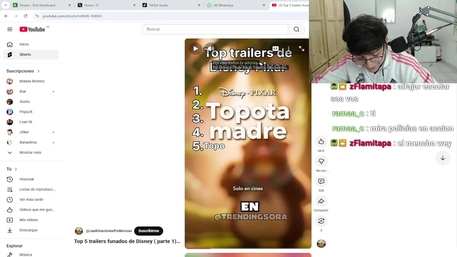
Task: Click the address bar URL
Action: tap(72, 16)
